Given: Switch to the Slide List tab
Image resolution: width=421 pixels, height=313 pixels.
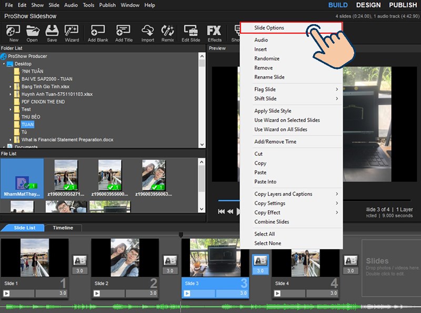Looking at the screenshot, I should (x=24, y=228).
